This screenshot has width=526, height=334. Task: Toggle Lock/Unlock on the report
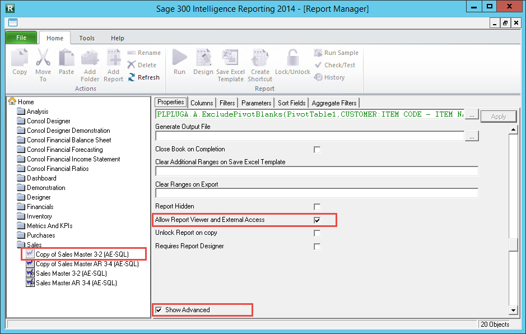click(x=292, y=58)
